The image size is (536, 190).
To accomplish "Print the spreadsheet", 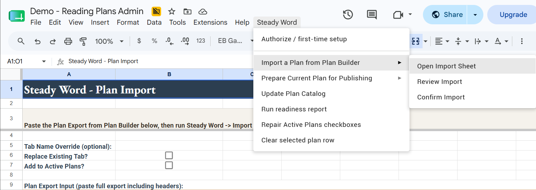I will coord(68,41).
